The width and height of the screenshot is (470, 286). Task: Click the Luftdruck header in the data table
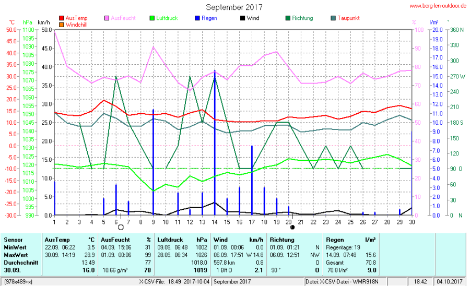pos(170,240)
